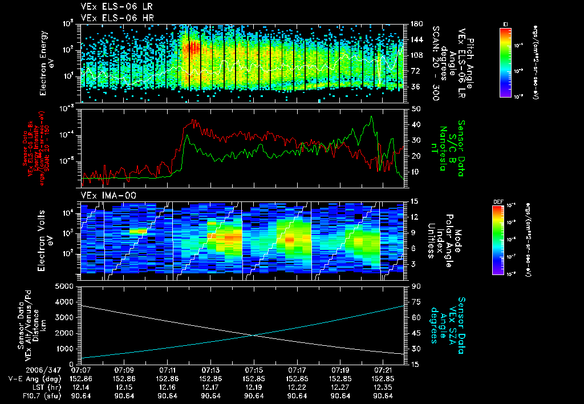Viewport: 584px width, 404px height.
Task: Select the 'VEx ELS-06 HR' title text
Action: 117,18
